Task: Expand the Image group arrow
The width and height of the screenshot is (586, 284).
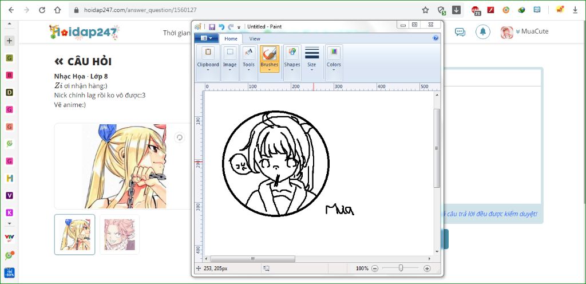Action: point(230,70)
